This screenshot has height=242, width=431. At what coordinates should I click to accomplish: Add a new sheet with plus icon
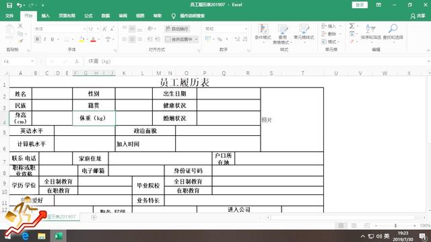click(94, 217)
